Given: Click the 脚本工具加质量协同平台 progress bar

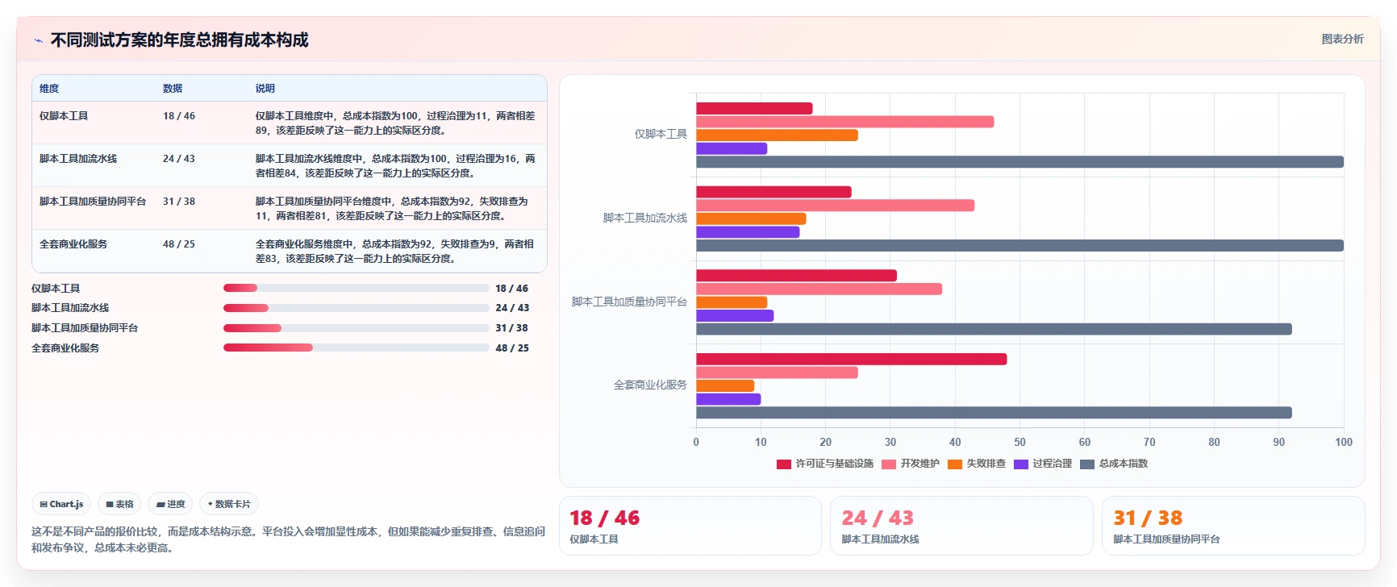Looking at the screenshot, I should (x=357, y=328).
